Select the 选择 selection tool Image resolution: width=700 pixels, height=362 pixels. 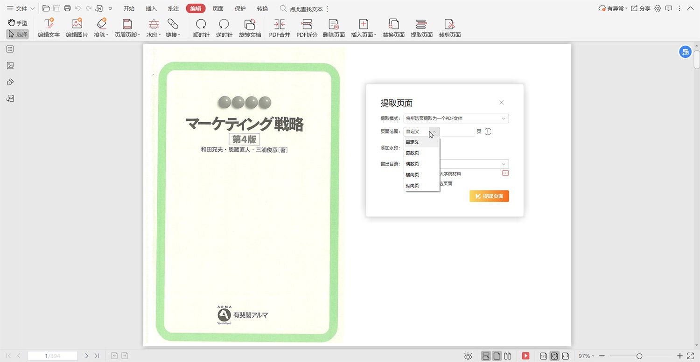[17, 34]
